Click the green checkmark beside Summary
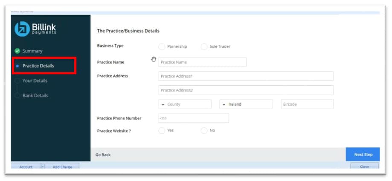 click(17, 51)
